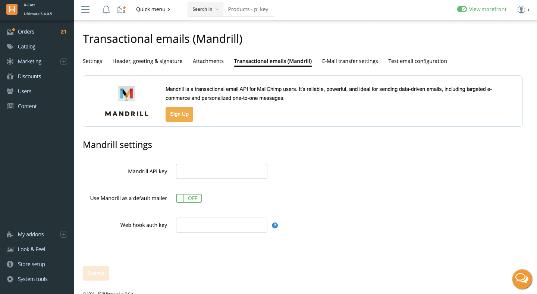Open the live chat bubble icon
537x294 pixels.
coord(522,279)
